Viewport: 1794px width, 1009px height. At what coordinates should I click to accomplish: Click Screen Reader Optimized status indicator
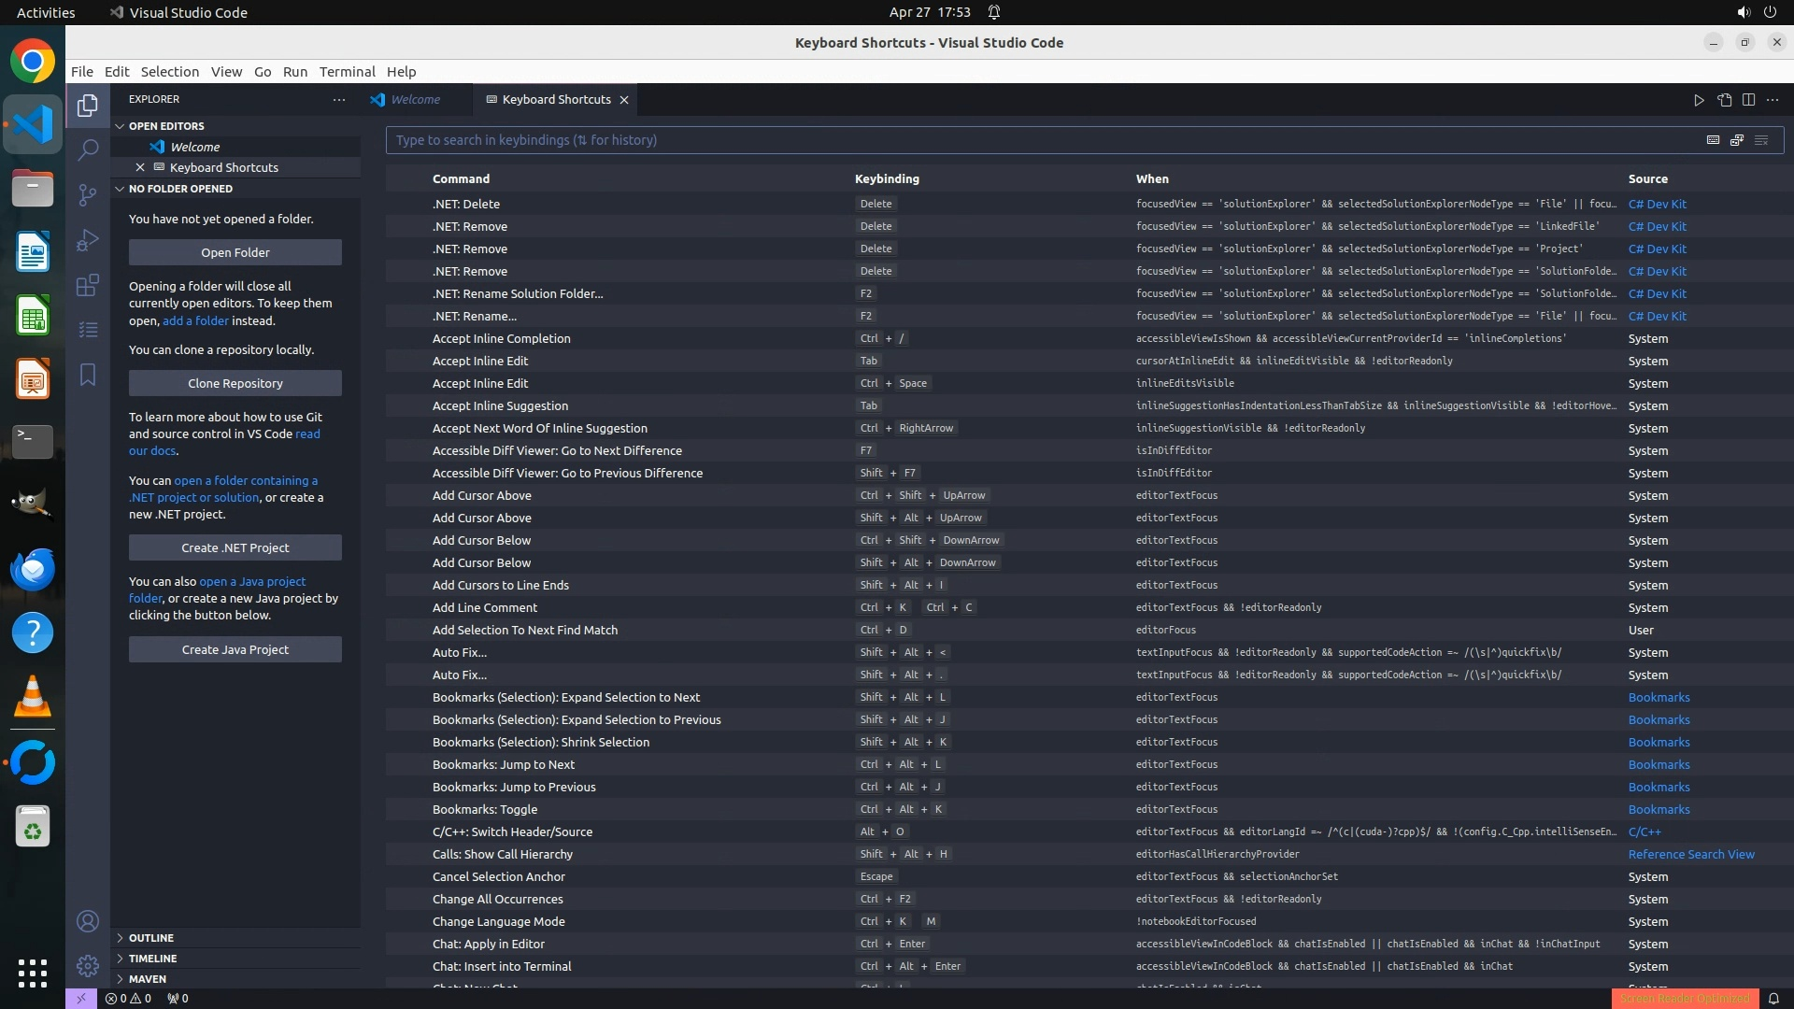point(1685,998)
